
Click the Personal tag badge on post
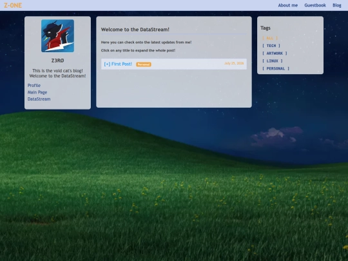tap(144, 64)
